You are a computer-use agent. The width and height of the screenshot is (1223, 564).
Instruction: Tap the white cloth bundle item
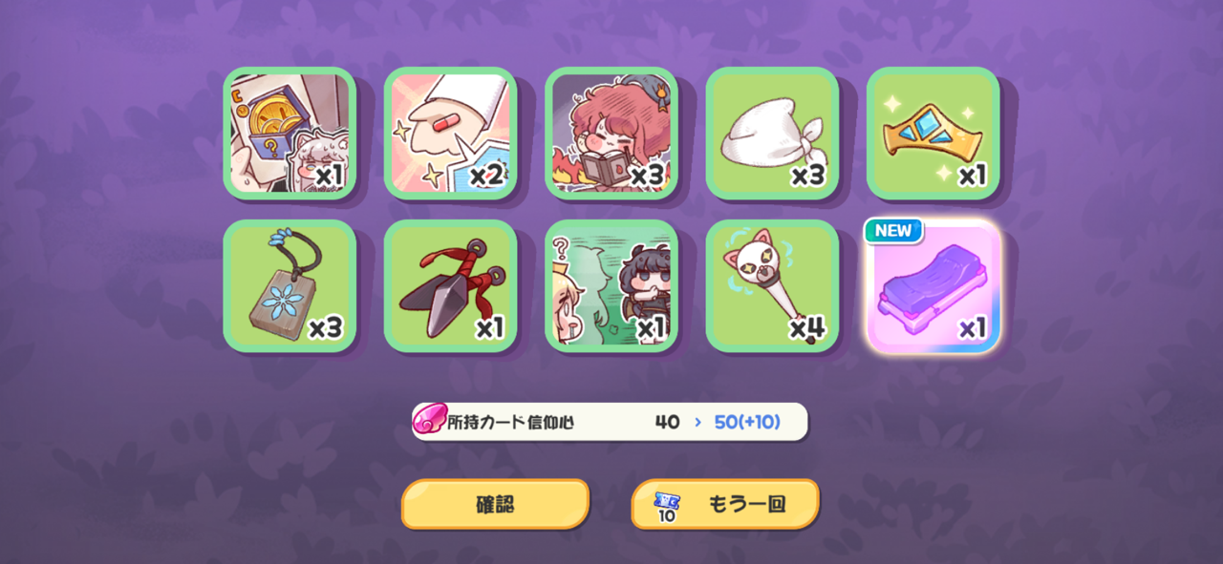coord(772,133)
